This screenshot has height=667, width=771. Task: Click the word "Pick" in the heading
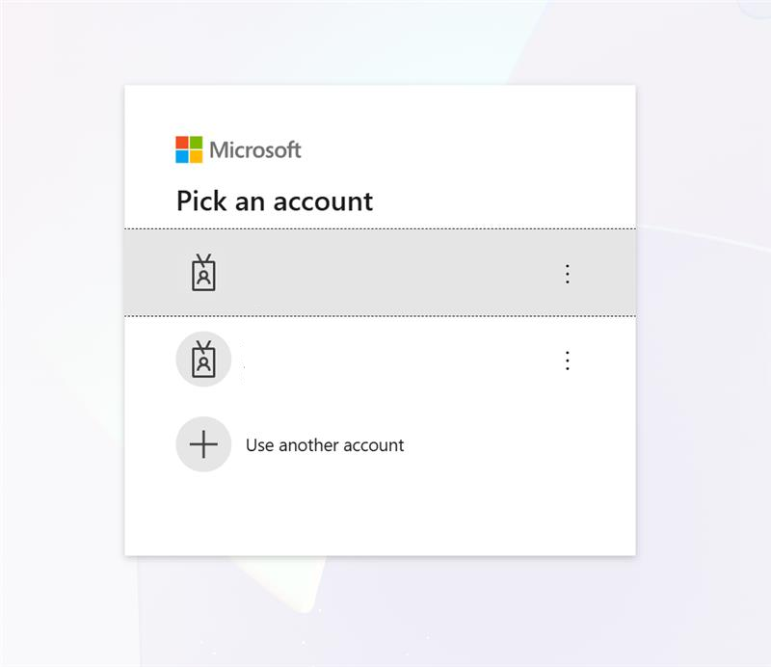[201, 201]
